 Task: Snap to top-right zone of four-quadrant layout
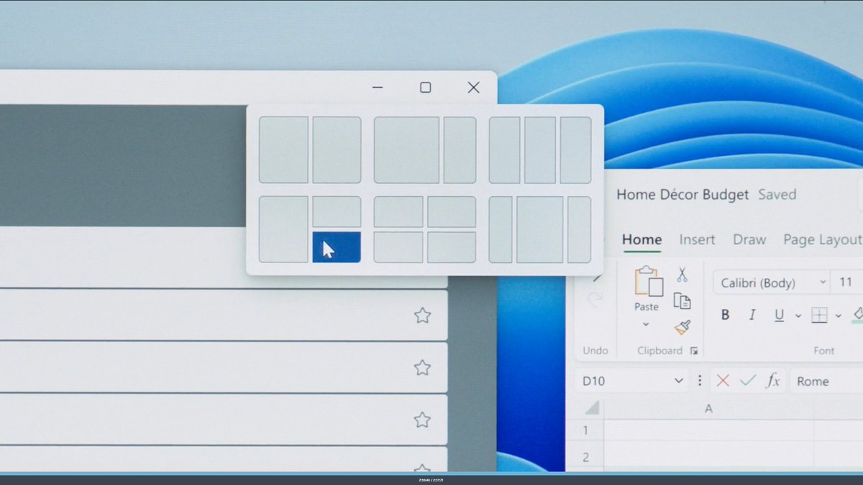pyautogui.click(x=452, y=212)
